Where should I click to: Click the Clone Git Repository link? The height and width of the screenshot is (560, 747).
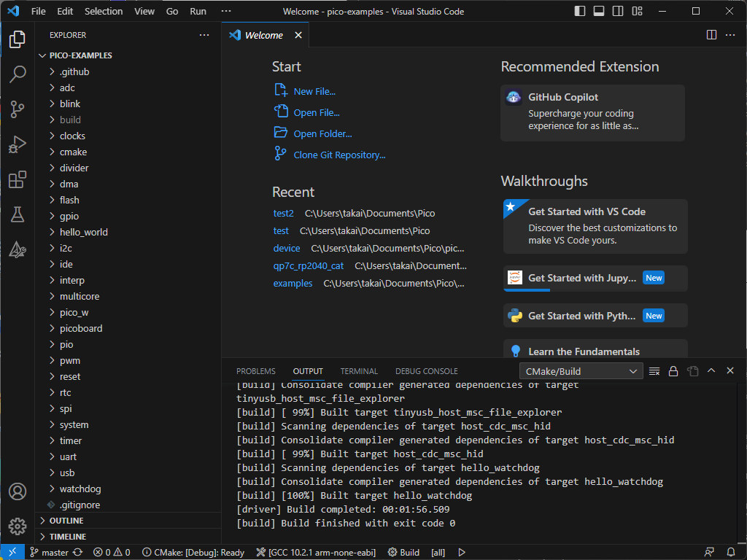click(x=339, y=155)
